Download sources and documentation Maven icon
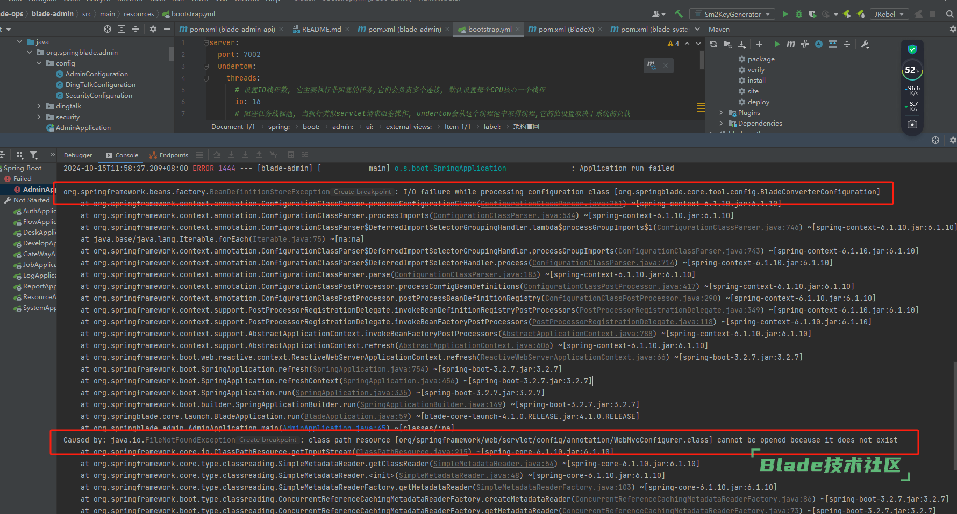 point(742,44)
